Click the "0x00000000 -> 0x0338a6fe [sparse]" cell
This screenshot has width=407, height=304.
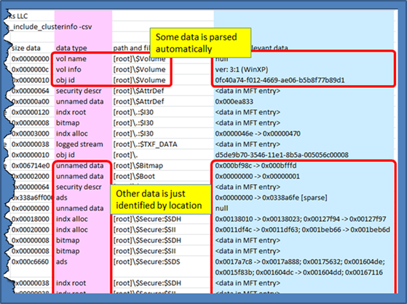(271, 198)
